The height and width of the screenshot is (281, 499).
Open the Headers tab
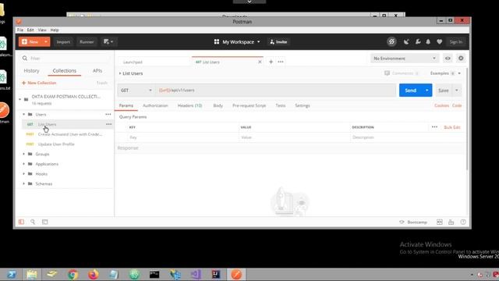pyautogui.click(x=189, y=105)
